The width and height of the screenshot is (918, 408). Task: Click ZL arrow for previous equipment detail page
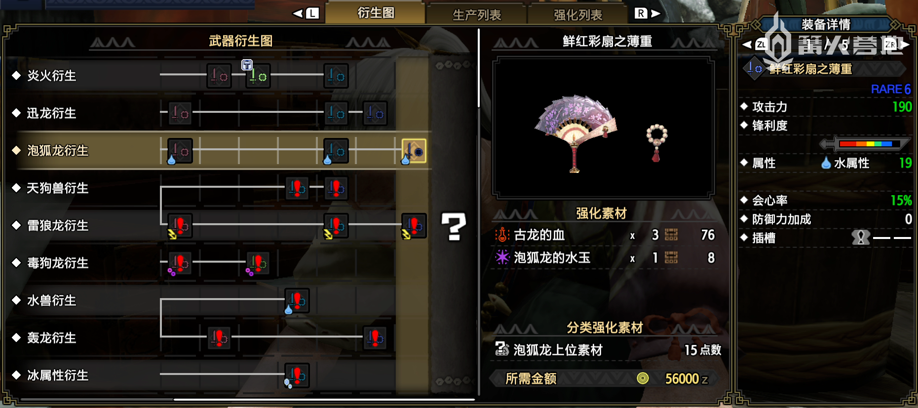[x=755, y=45]
